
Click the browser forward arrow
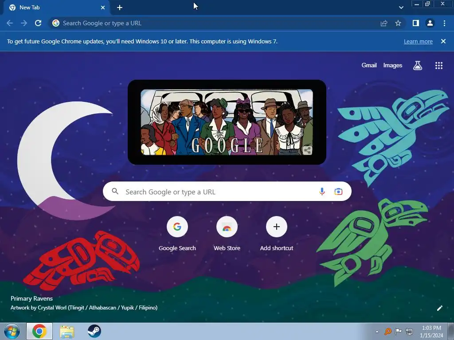point(24,23)
